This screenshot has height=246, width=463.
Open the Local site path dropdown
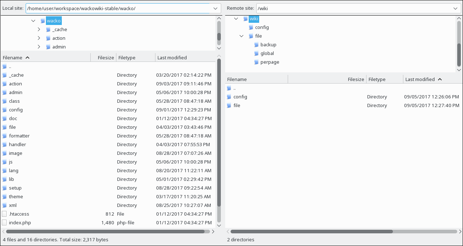(x=216, y=8)
